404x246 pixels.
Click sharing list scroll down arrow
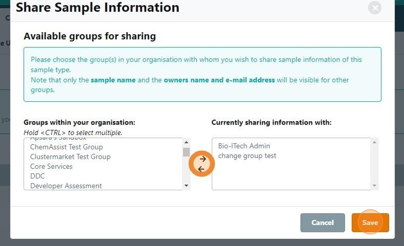tap(374, 186)
